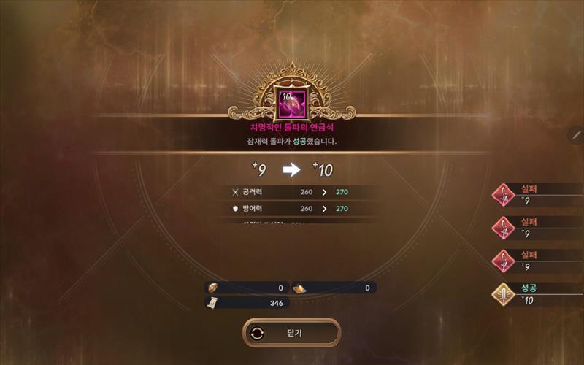Click the 공격력 attack stat row
The height and width of the screenshot is (365, 584).
[302, 192]
